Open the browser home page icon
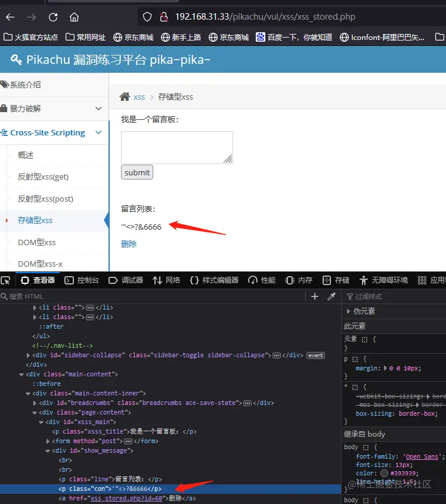 click(74, 17)
